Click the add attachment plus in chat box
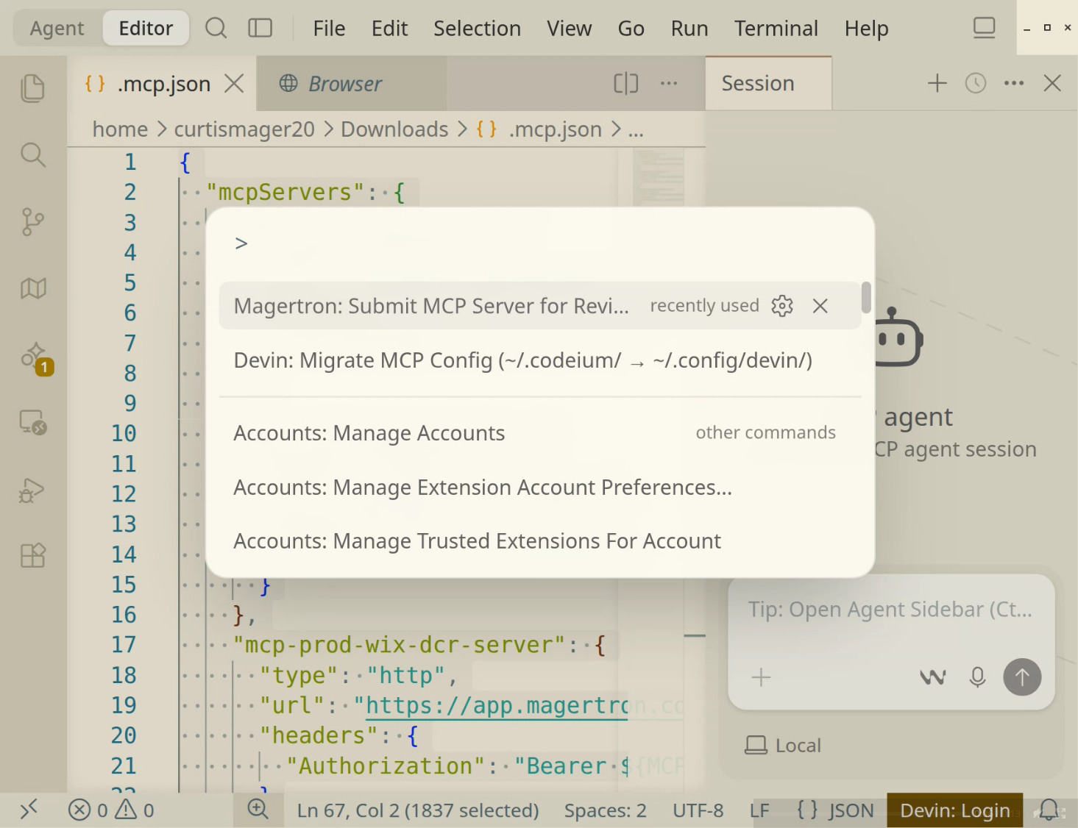Screen dimensions: 1078x828 [762, 677]
